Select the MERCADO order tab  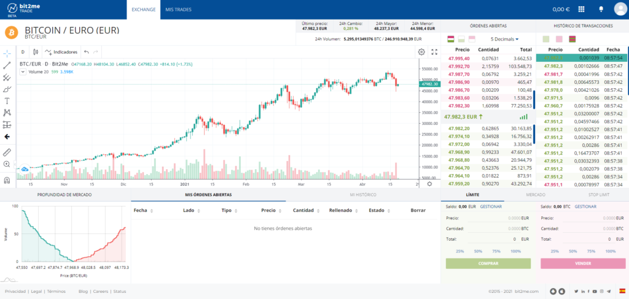click(535, 195)
